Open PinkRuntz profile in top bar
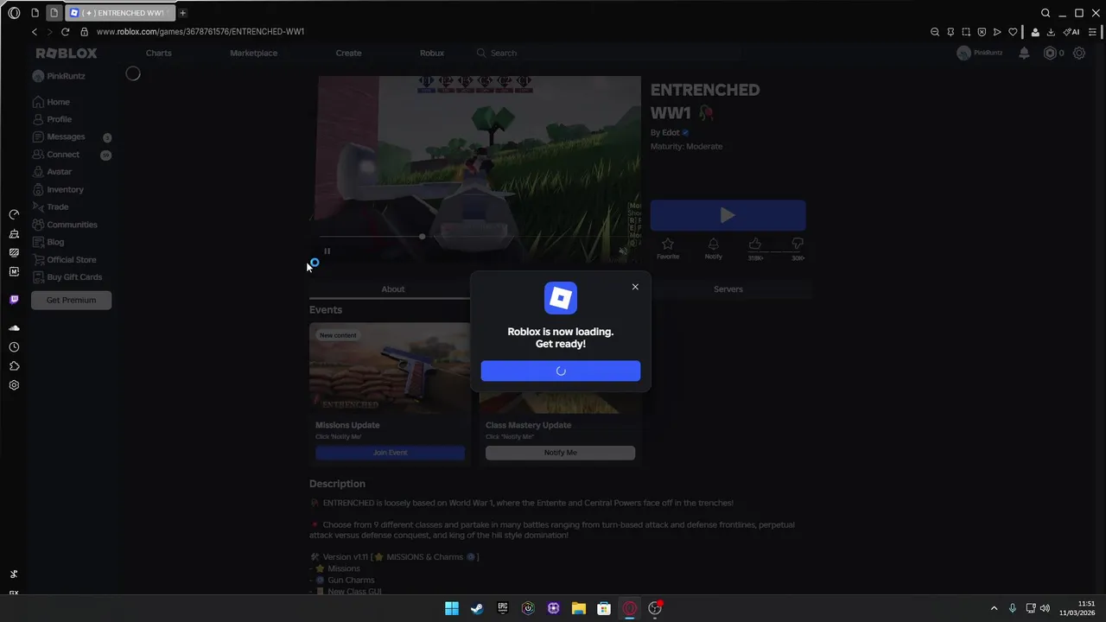 pos(980,53)
